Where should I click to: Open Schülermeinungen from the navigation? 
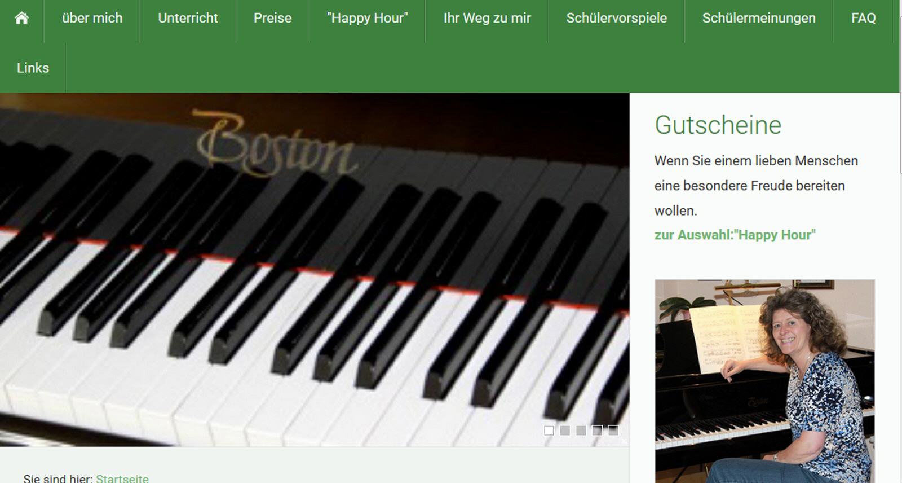pyautogui.click(x=759, y=18)
